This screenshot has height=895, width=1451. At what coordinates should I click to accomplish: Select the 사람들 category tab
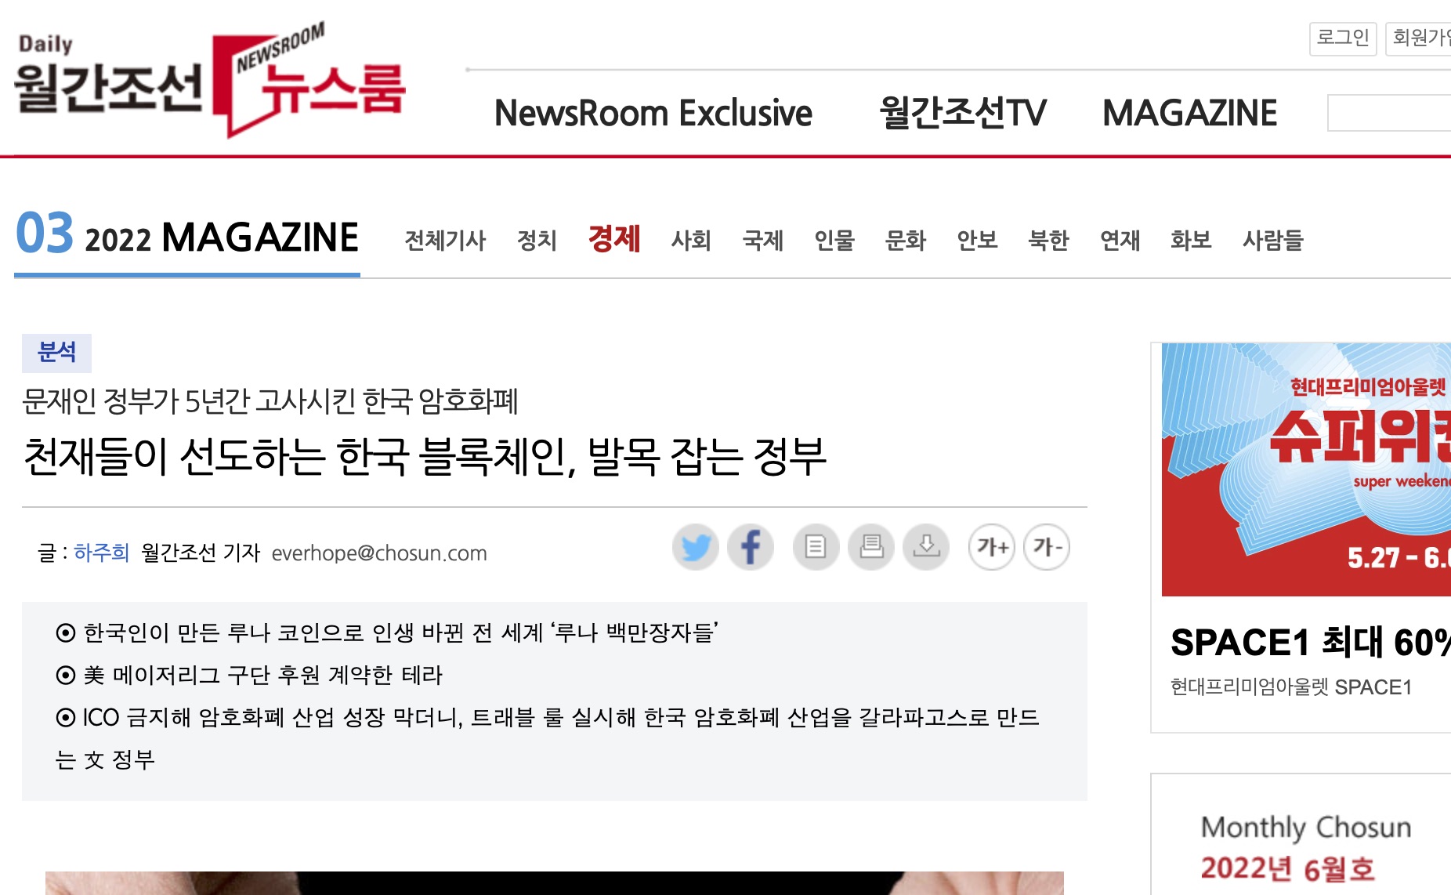1272,240
